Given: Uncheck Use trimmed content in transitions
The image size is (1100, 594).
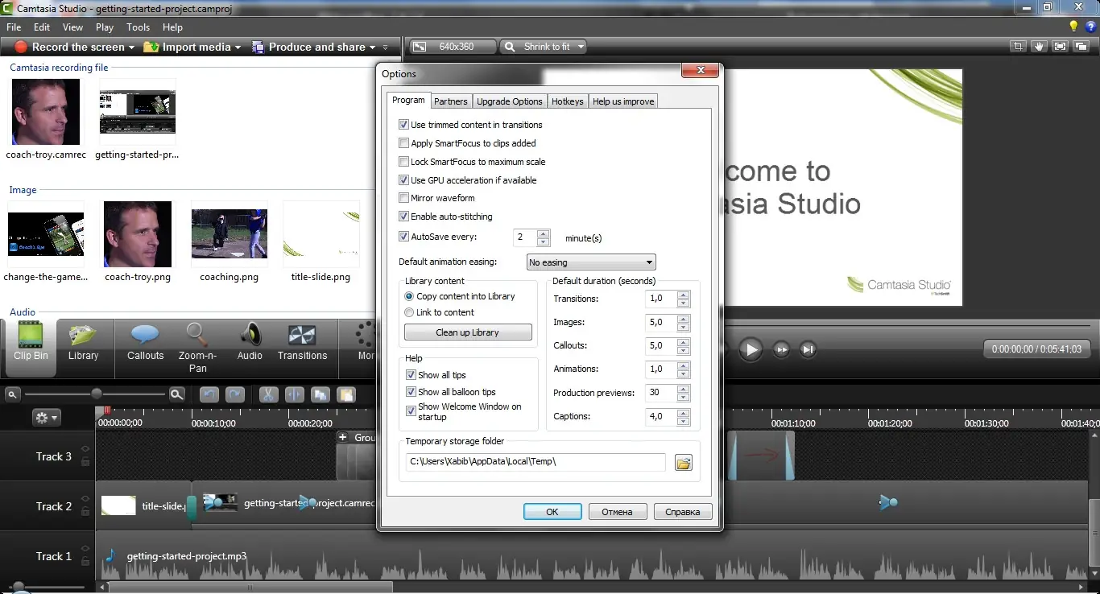Looking at the screenshot, I should 404,125.
